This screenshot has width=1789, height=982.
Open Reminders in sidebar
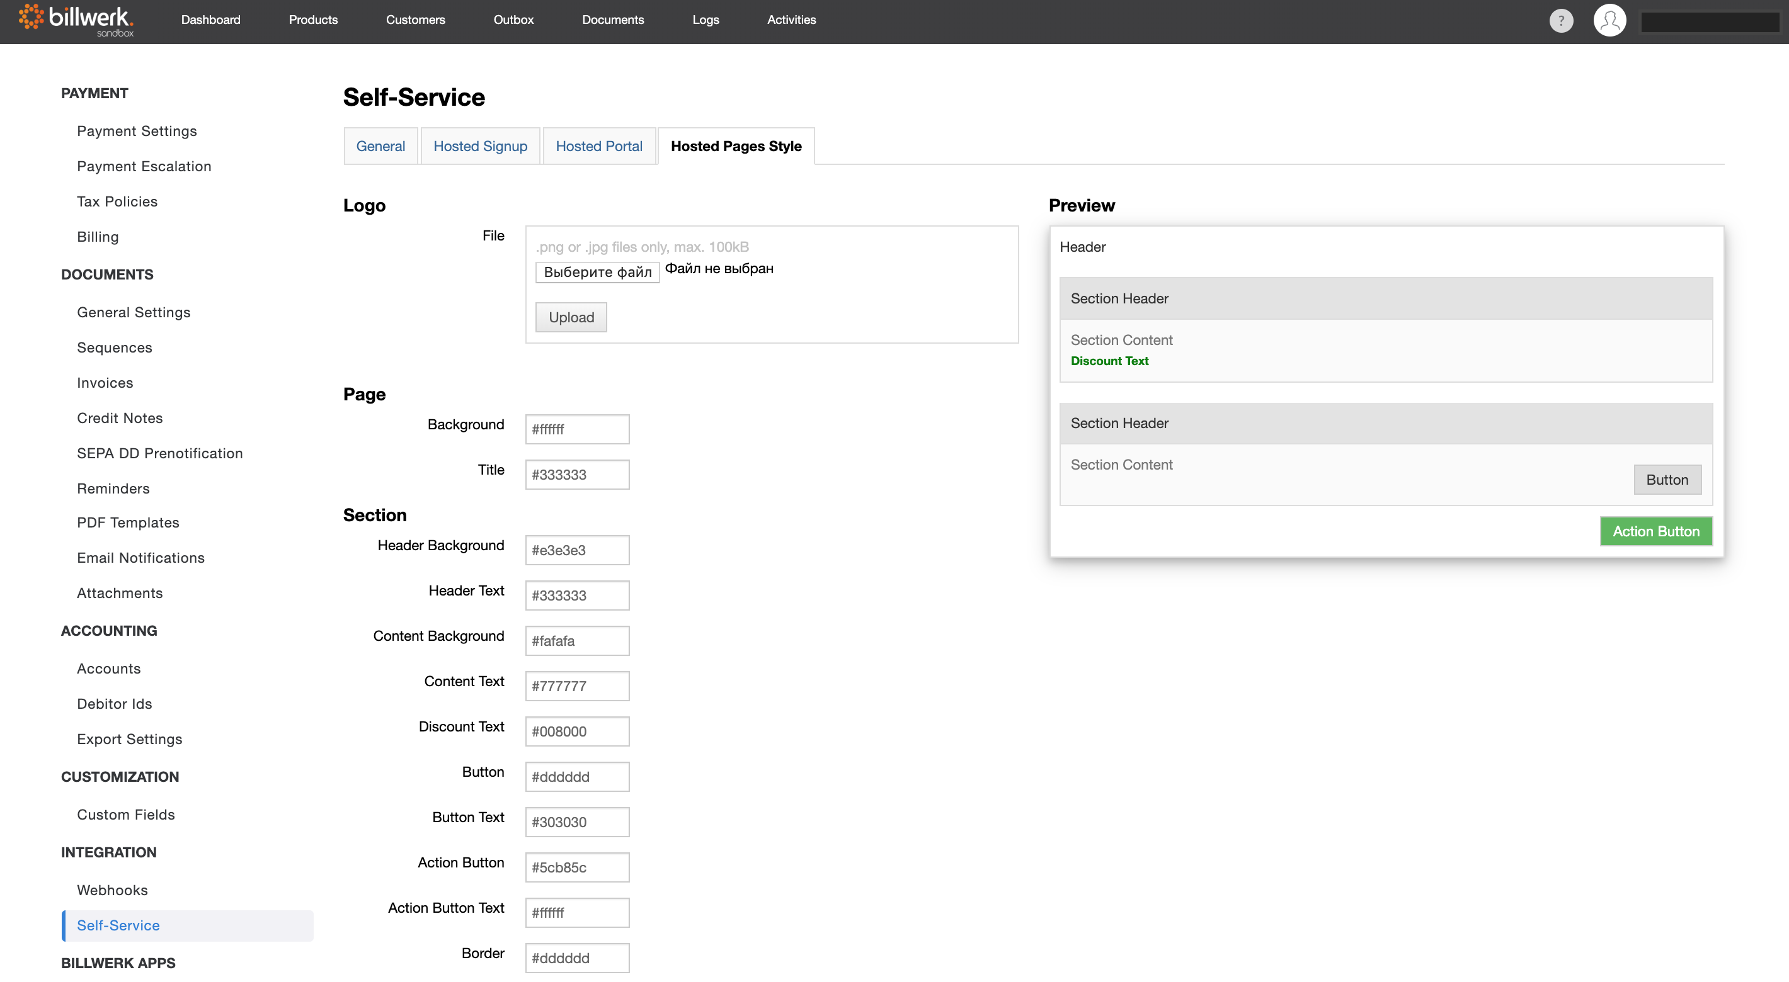113,488
